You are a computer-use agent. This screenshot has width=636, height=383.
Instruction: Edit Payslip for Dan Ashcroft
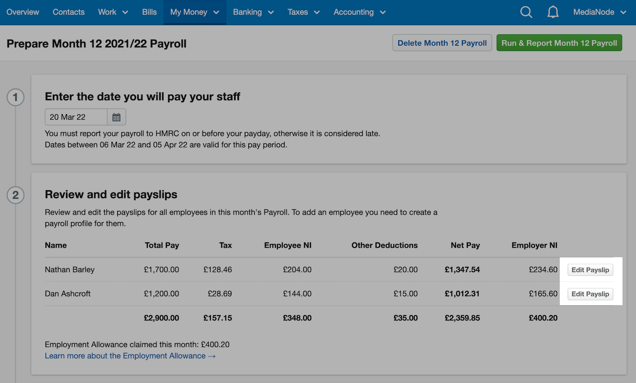[x=590, y=294]
